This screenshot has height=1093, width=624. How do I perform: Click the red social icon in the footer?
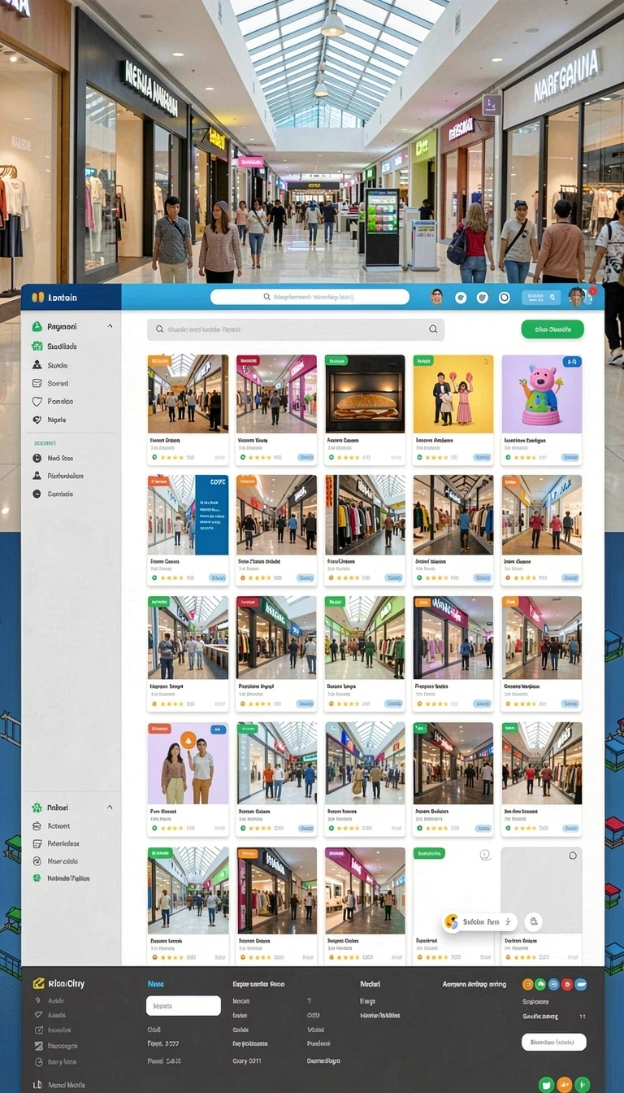pos(567,984)
